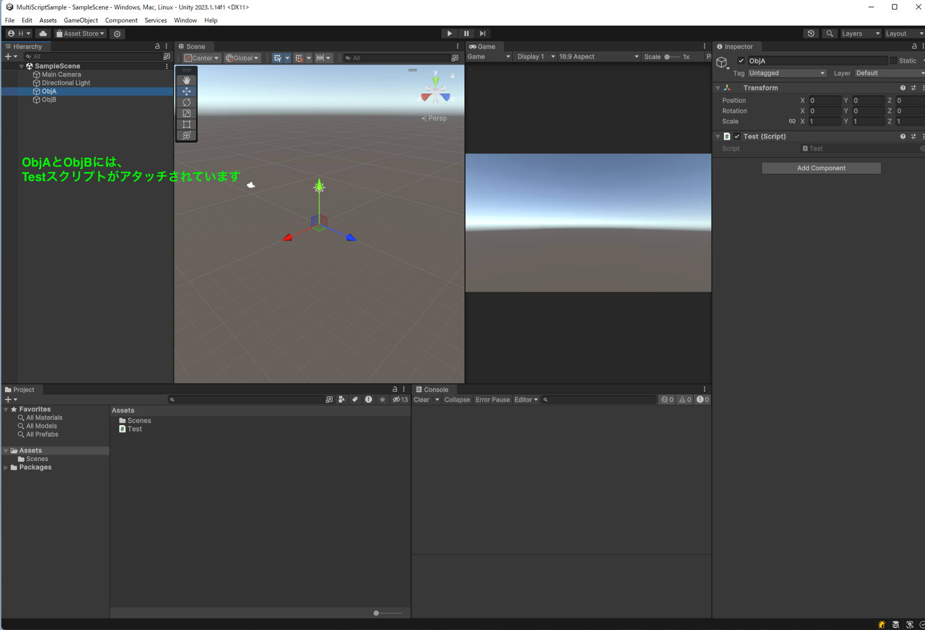Open Search window from Project search bar
This screenshot has width=925, height=630.
click(x=329, y=399)
